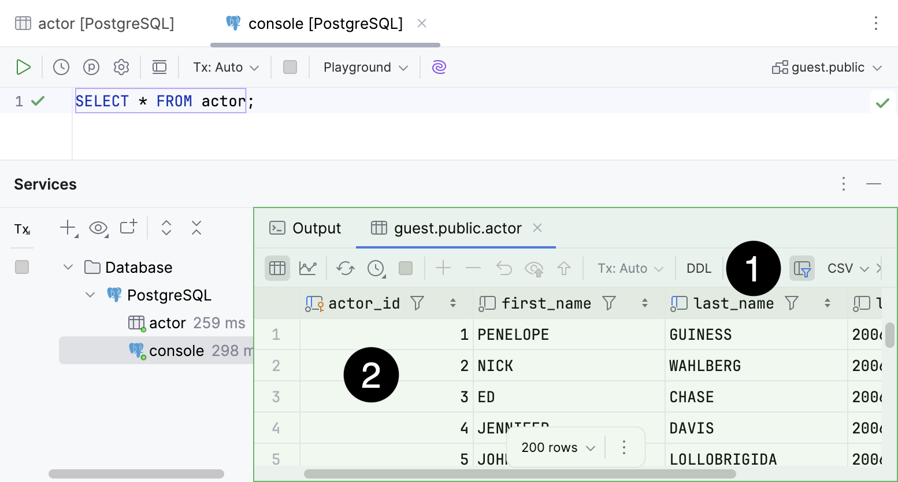Open the console settings gear
The width and height of the screenshot is (898, 482).
[121, 67]
